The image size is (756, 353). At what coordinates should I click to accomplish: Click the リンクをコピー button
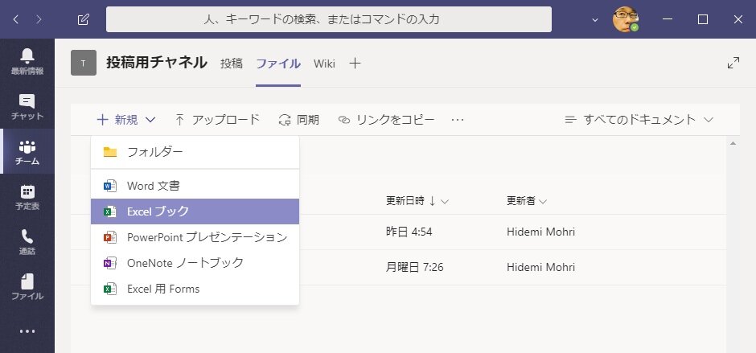[386, 120]
